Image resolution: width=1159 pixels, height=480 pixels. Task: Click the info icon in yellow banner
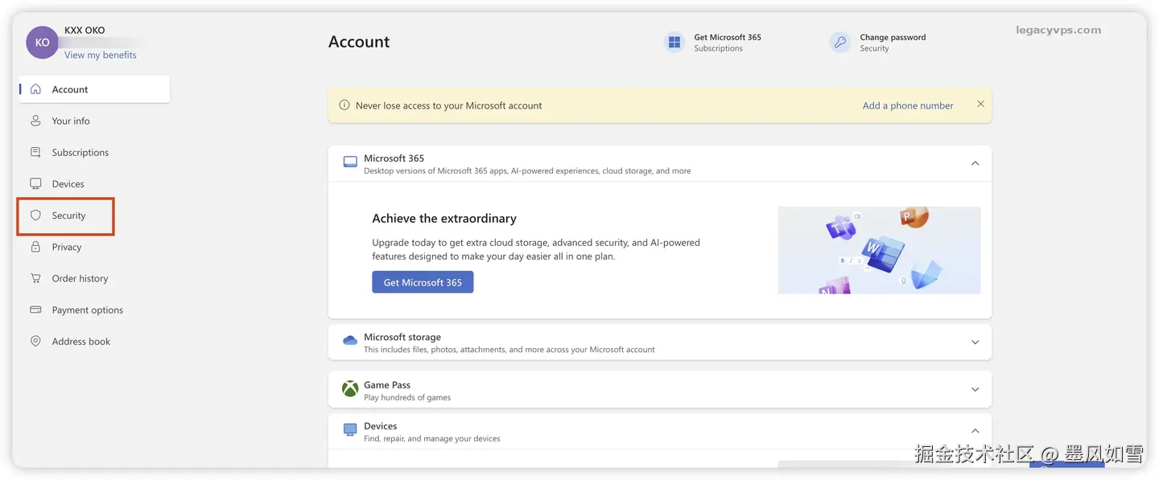(344, 105)
